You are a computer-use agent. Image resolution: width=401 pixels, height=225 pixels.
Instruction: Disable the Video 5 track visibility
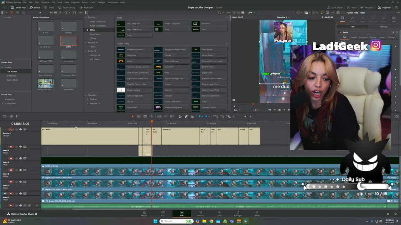[x=25, y=147]
